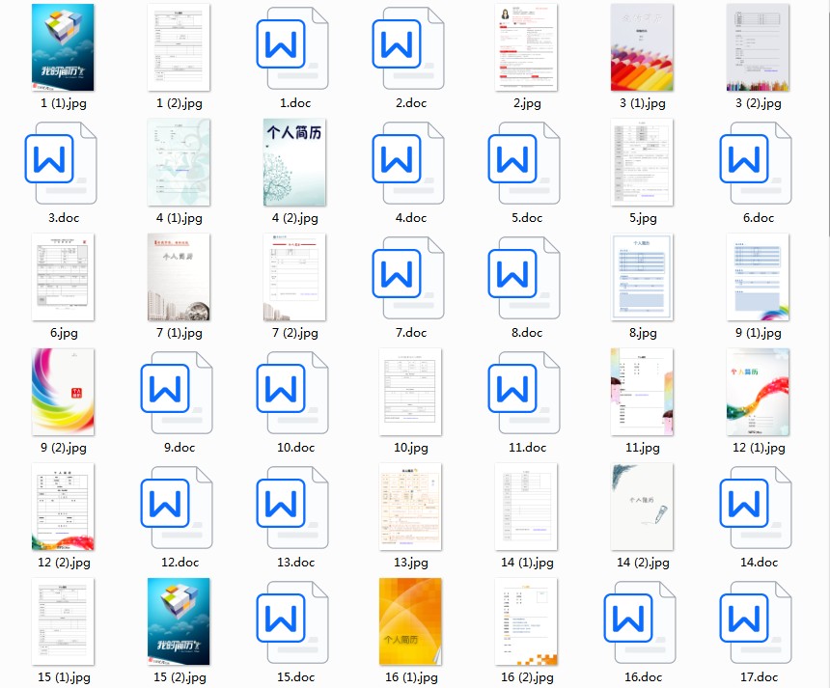
Task: Click the 9 (2).jpg rainbow swirl thumbnail
Action: coord(63,392)
